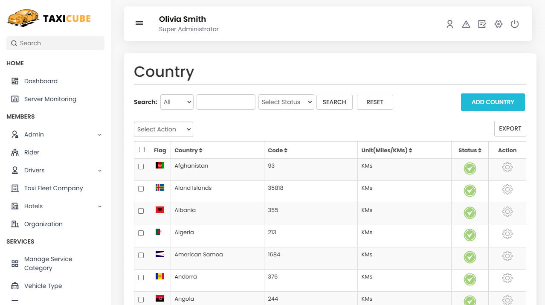Open the settings gear icon in header
The image size is (545, 305).
click(498, 24)
